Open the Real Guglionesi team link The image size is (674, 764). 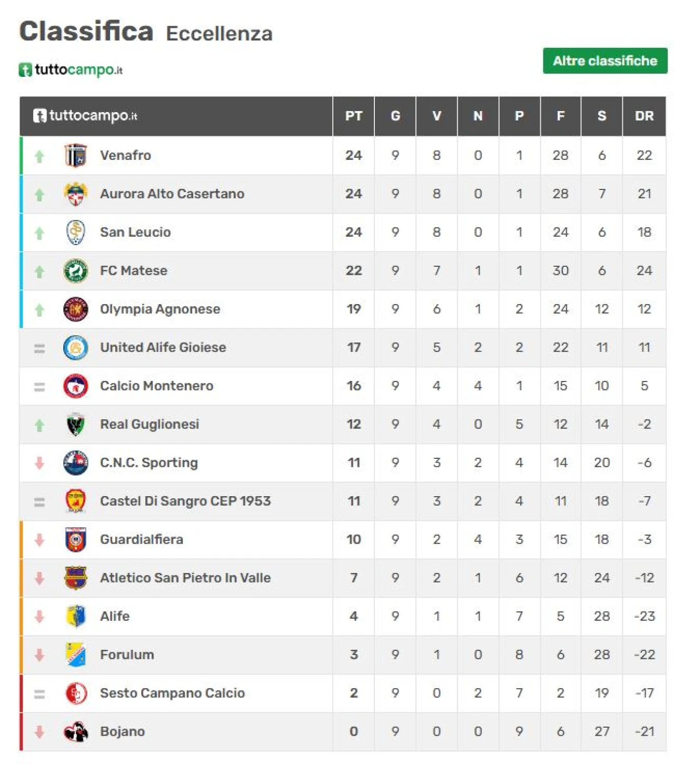150,425
